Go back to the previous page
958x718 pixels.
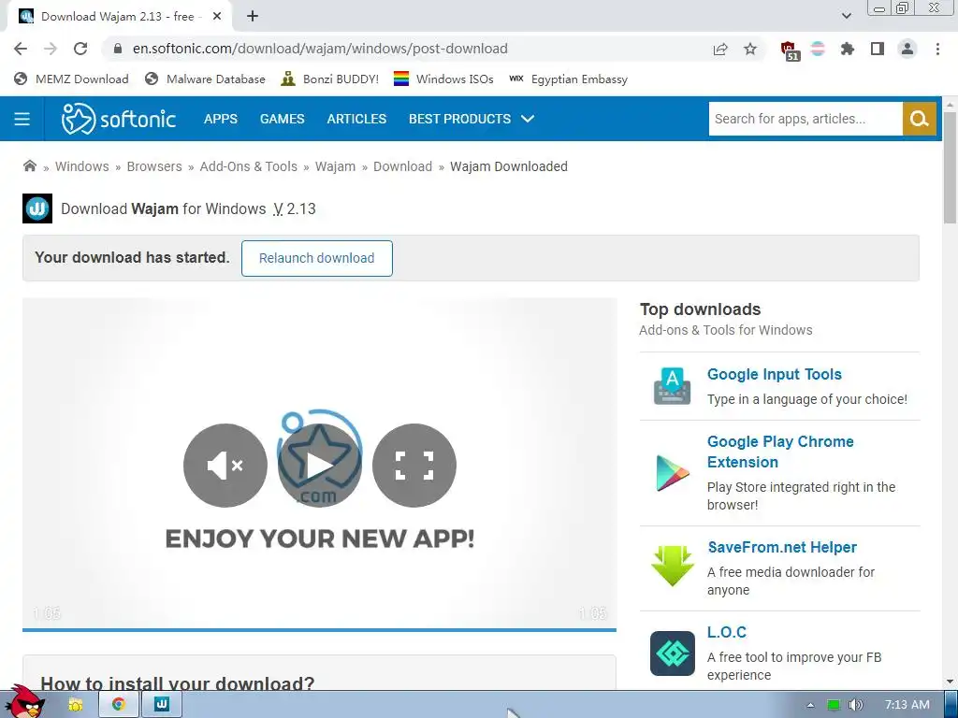(x=21, y=49)
